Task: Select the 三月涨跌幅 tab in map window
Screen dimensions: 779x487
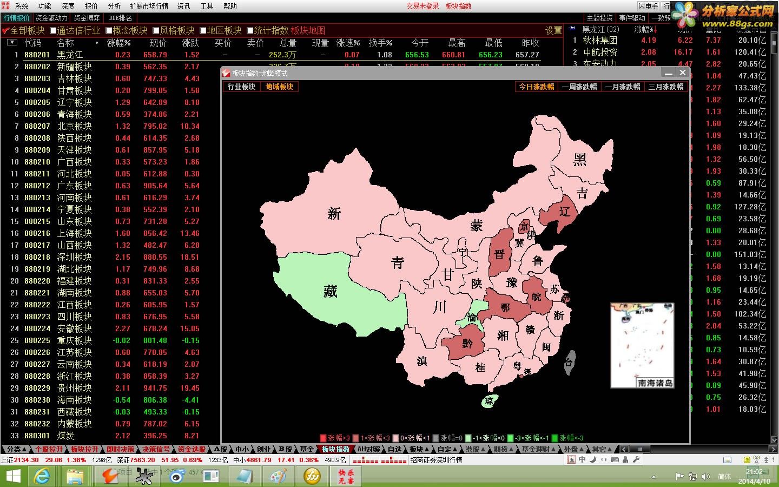Action: tap(666, 87)
